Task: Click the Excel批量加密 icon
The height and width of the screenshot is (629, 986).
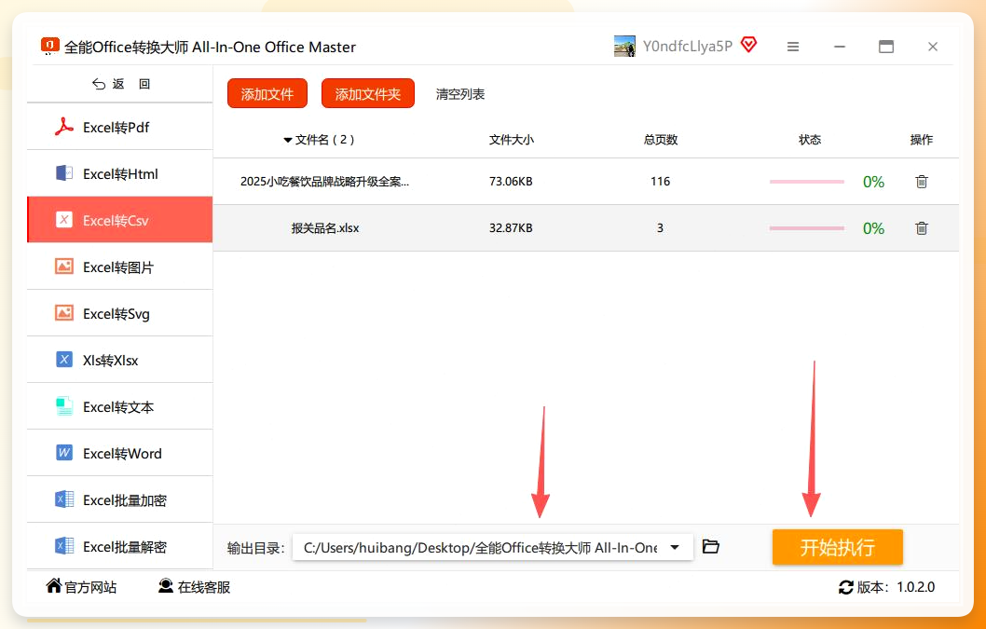Action: coord(64,499)
